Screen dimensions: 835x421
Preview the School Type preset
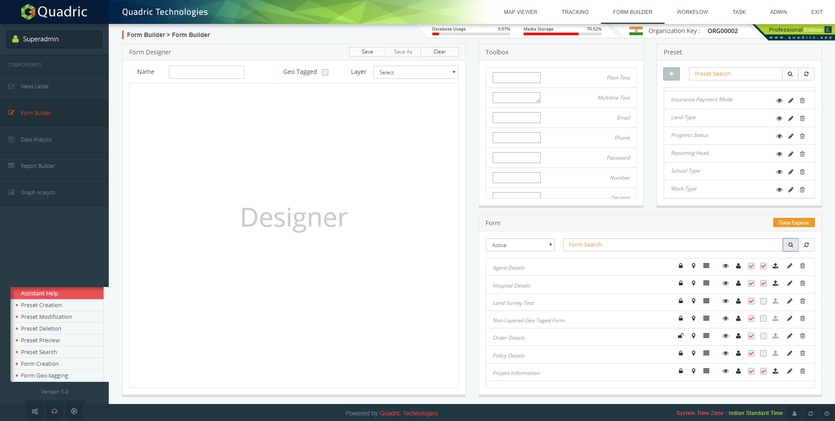click(x=779, y=172)
